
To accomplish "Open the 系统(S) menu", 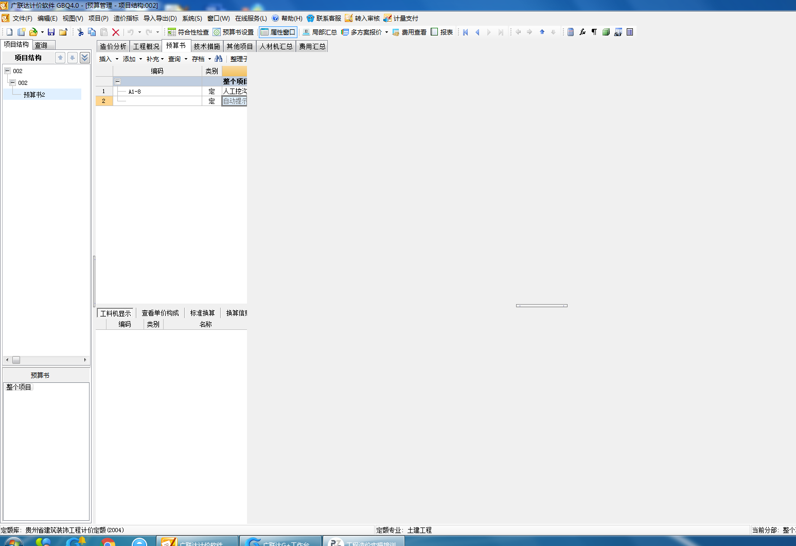I will pos(192,18).
